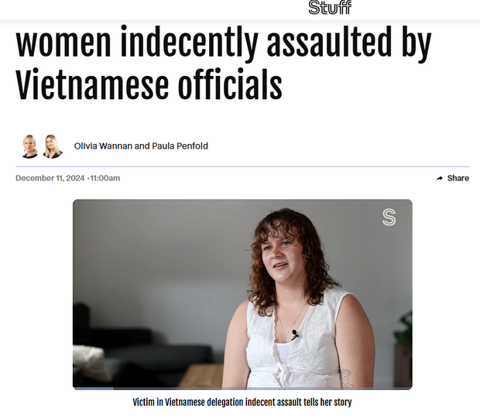Click the video caption about victim's story

pyautogui.click(x=242, y=402)
